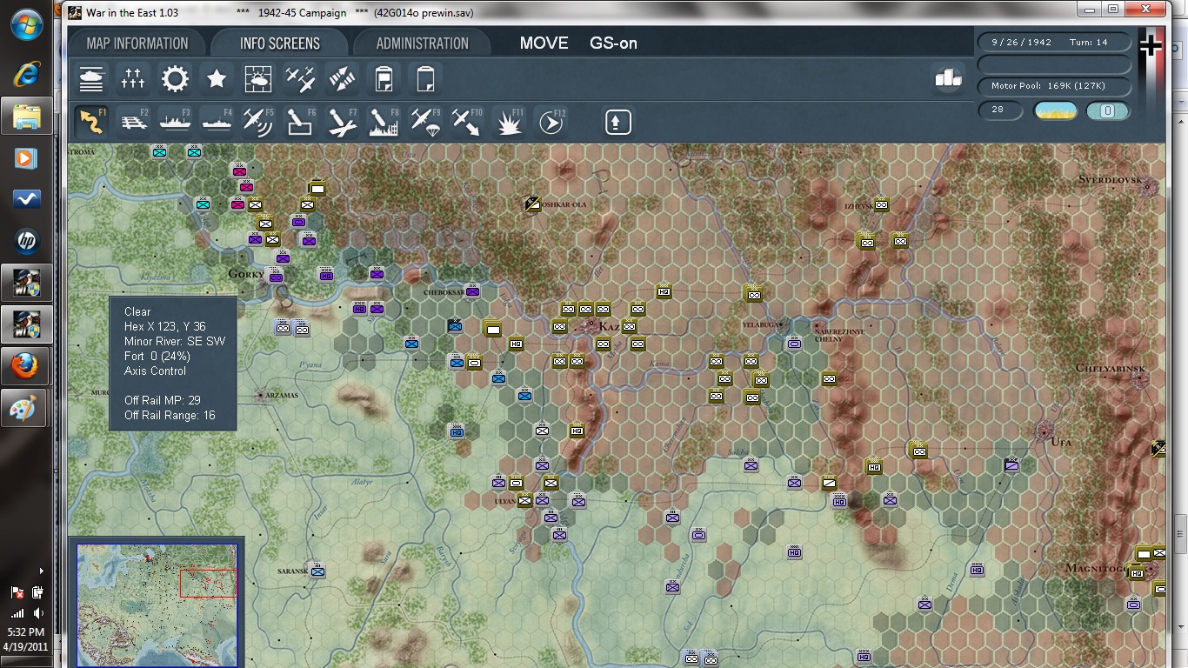Select the unit counter at Yoshkar-Ola
This screenshot has height=668, width=1188.
[x=533, y=204]
